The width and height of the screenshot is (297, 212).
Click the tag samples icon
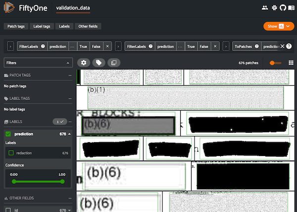(99, 63)
